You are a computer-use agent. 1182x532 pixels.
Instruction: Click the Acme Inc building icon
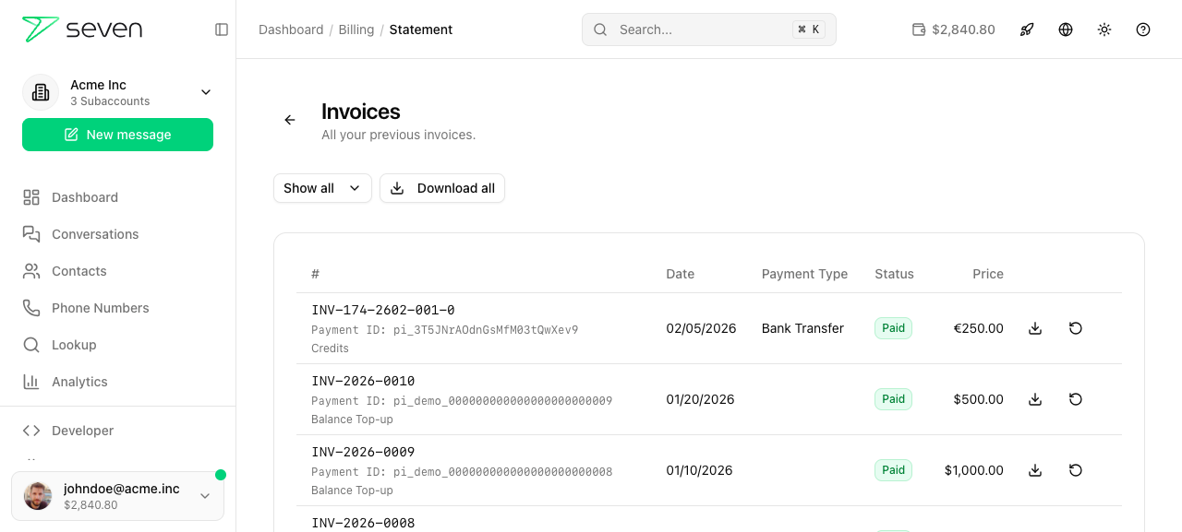click(x=41, y=92)
